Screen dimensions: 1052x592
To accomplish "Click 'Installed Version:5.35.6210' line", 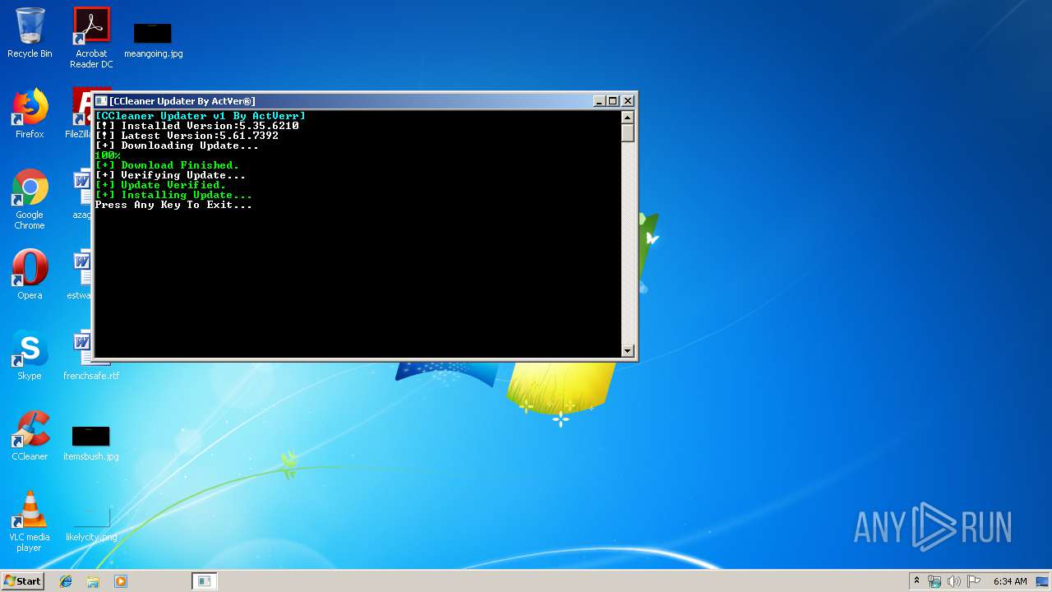I will 197,126.
